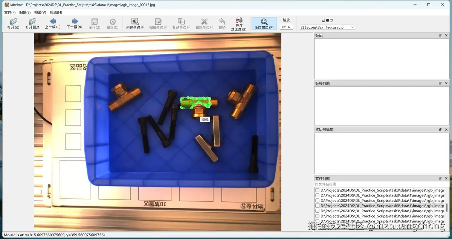This screenshot has height=239, width=452.
Task: Close the 多边形标签 panel
Action: [446, 129]
